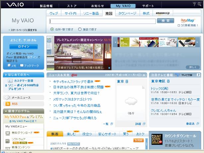This screenshot has width=204, height=153.
Task: Click the magnifier search icon in the header
Action: coord(199,4)
